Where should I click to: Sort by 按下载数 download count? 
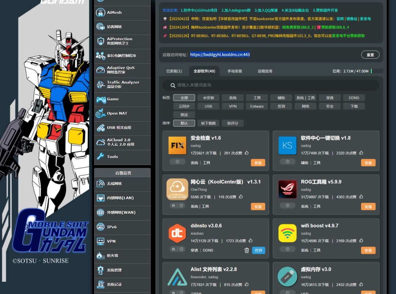208,123
